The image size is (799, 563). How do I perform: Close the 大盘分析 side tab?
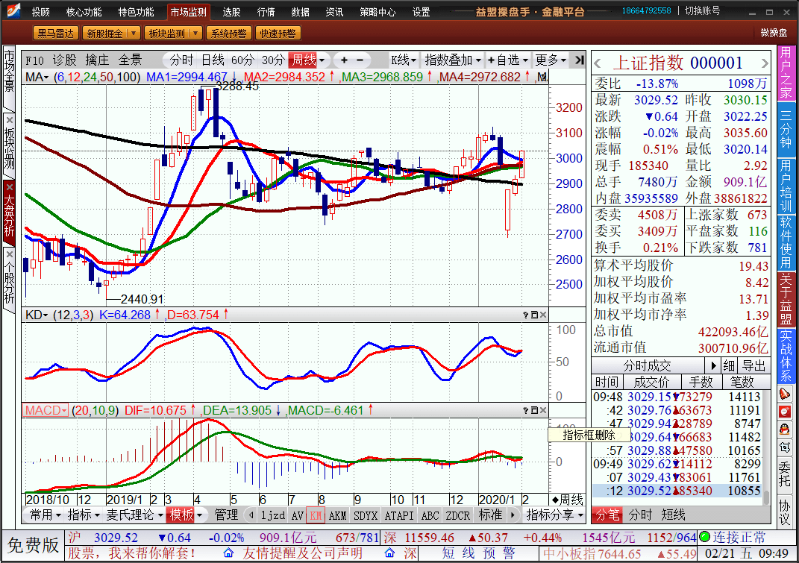click(9, 186)
